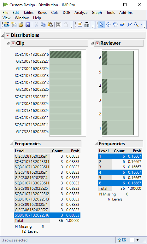Click the home window icon in status bar

coord(119,240)
